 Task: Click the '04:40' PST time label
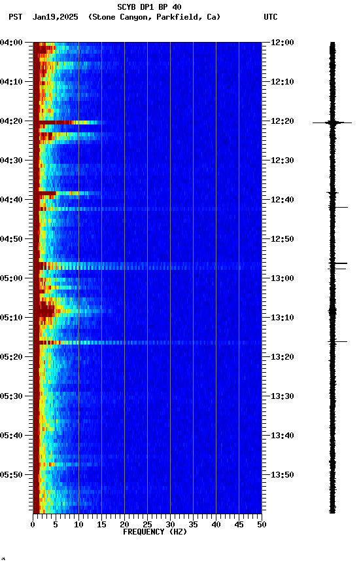click(11, 200)
